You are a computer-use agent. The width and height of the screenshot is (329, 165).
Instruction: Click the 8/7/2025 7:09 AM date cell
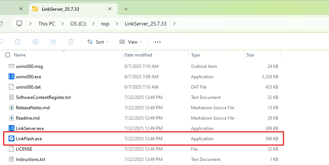141,77
